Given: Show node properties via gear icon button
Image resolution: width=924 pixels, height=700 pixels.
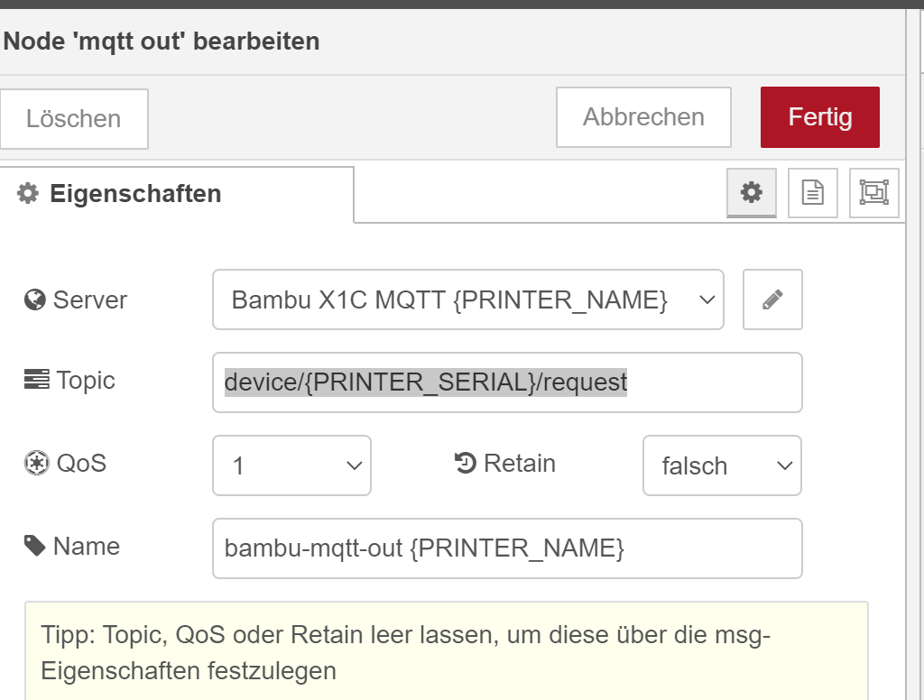Looking at the screenshot, I should [x=752, y=193].
